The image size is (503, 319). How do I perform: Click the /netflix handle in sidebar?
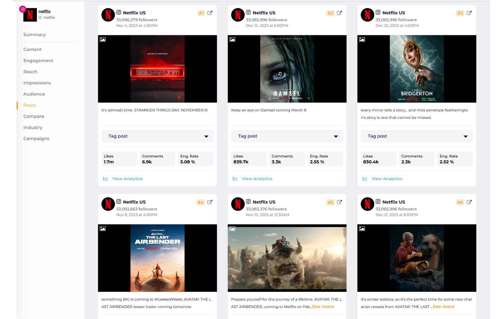point(49,18)
